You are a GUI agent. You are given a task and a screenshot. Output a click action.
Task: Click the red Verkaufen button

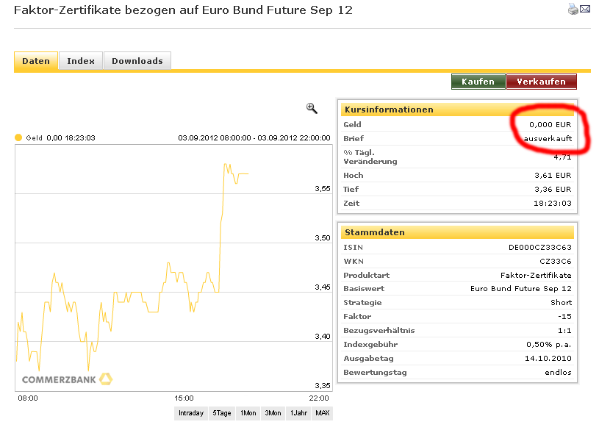pyautogui.click(x=542, y=82)
